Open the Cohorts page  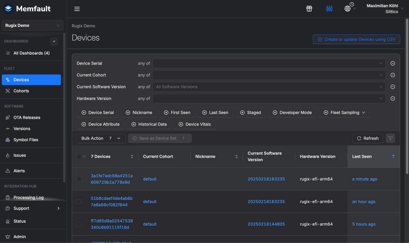click(x=21, y=91)
